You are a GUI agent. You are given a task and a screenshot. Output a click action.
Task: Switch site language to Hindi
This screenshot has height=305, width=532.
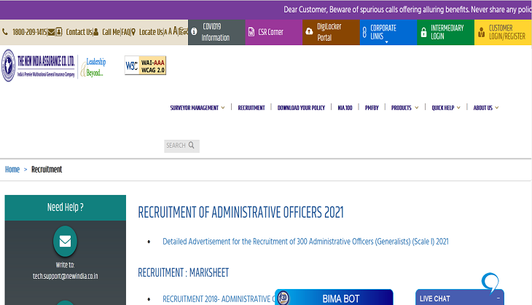183,31
